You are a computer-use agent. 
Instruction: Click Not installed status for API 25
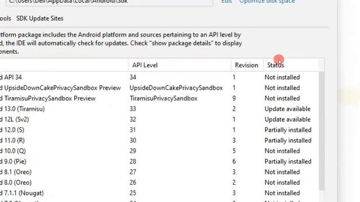tap(282, 193)
